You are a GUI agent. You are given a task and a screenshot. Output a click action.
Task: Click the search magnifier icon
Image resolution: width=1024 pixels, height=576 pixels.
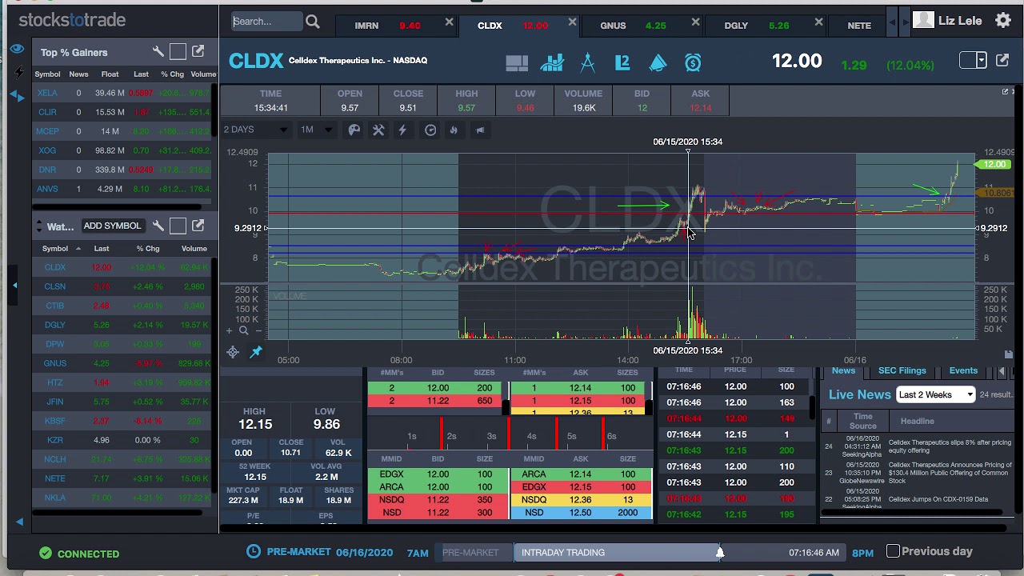click(313, 22)
